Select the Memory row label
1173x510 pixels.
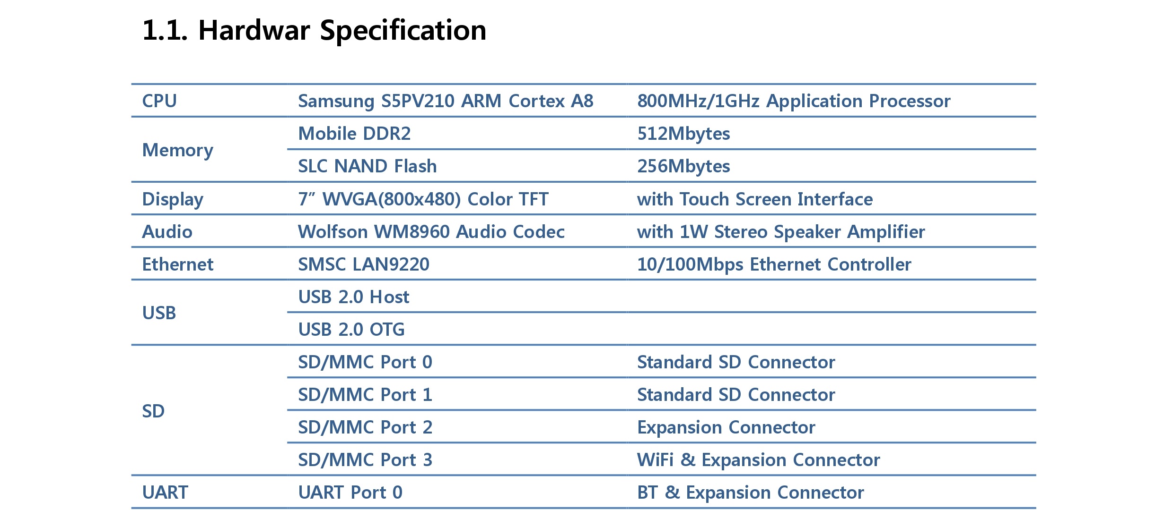click(178, 150)
